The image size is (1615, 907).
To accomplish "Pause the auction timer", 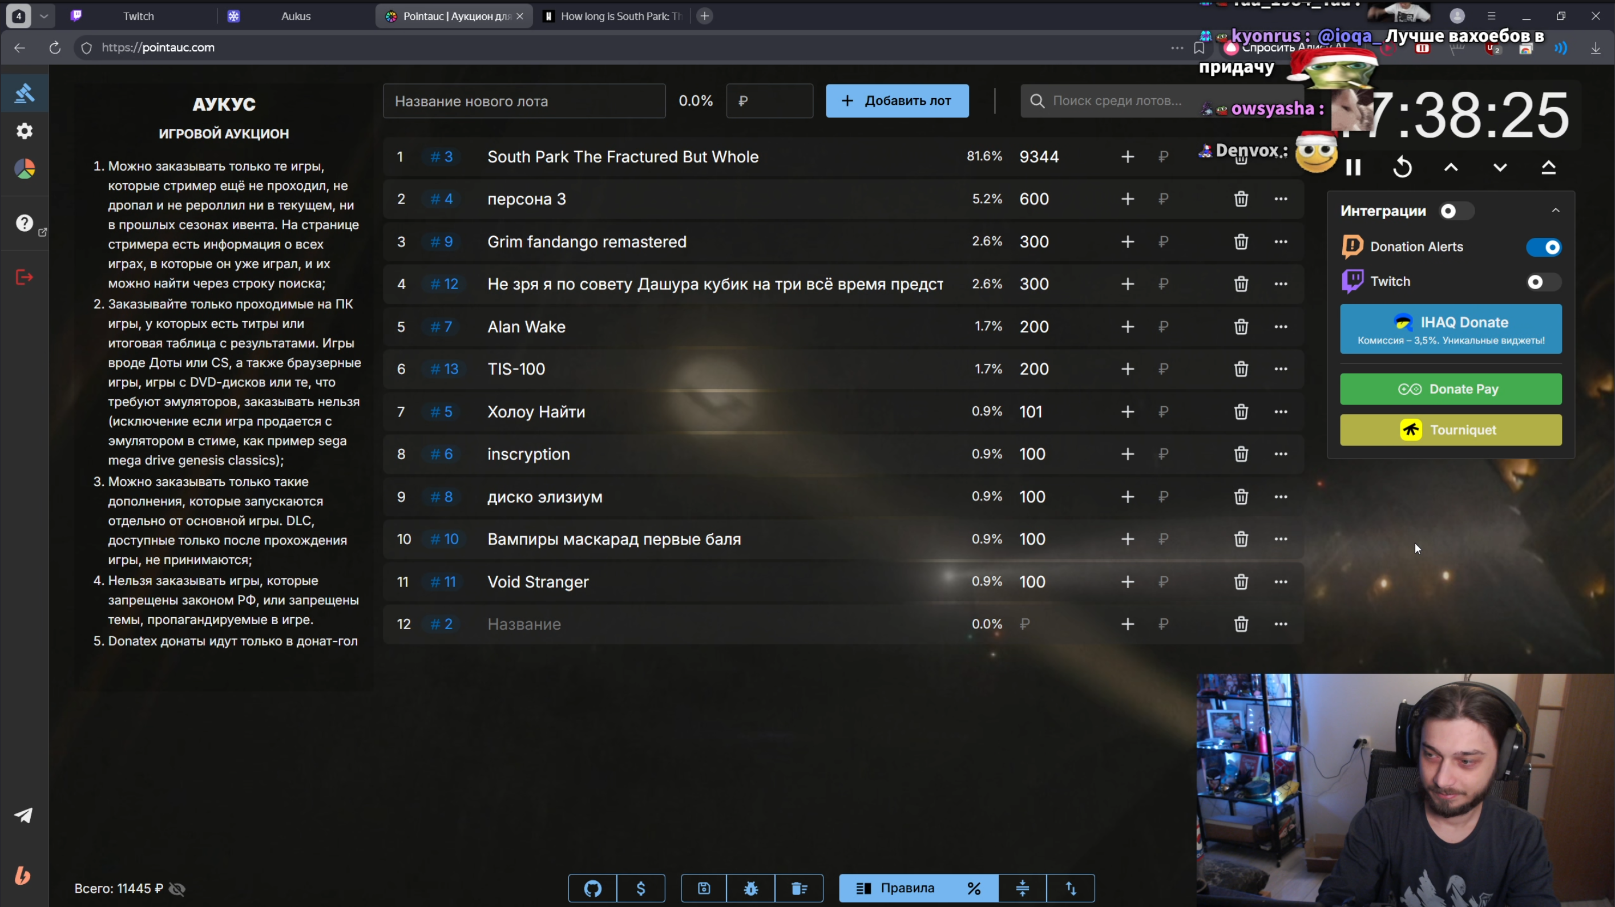I will [x=1353, y=168].
